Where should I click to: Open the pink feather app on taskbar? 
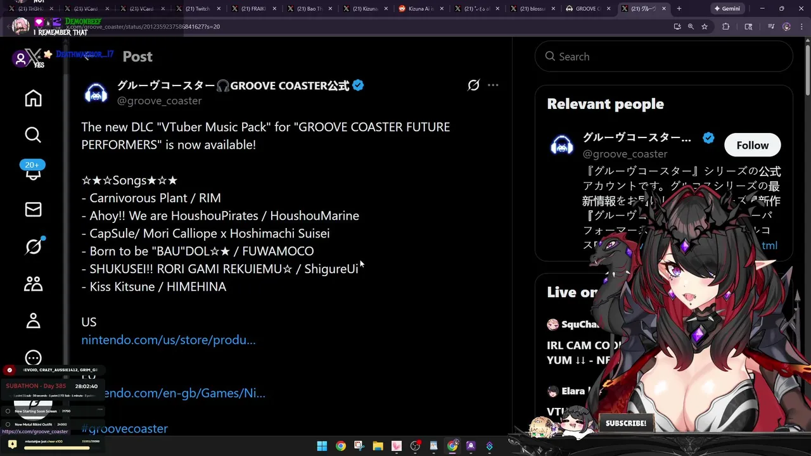point(397,446)
